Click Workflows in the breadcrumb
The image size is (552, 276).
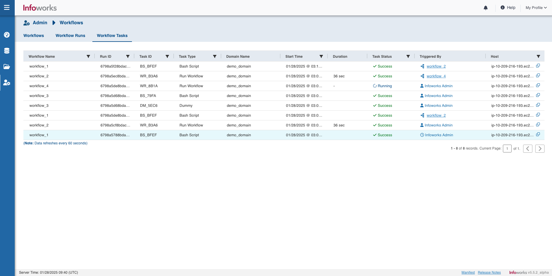click(71, 23)
